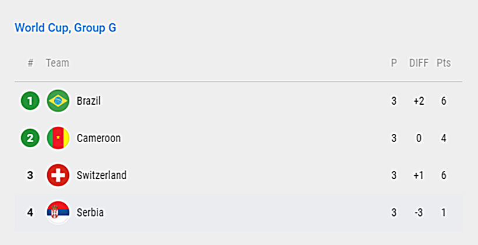
Task: Select the Brazil team name
Action: click(x=89, y=101)
